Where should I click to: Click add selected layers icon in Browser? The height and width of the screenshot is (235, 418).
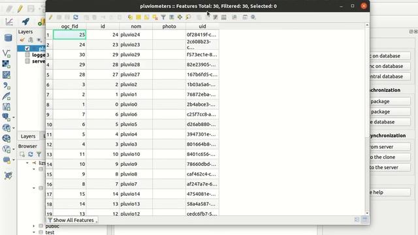coord(22,154)
